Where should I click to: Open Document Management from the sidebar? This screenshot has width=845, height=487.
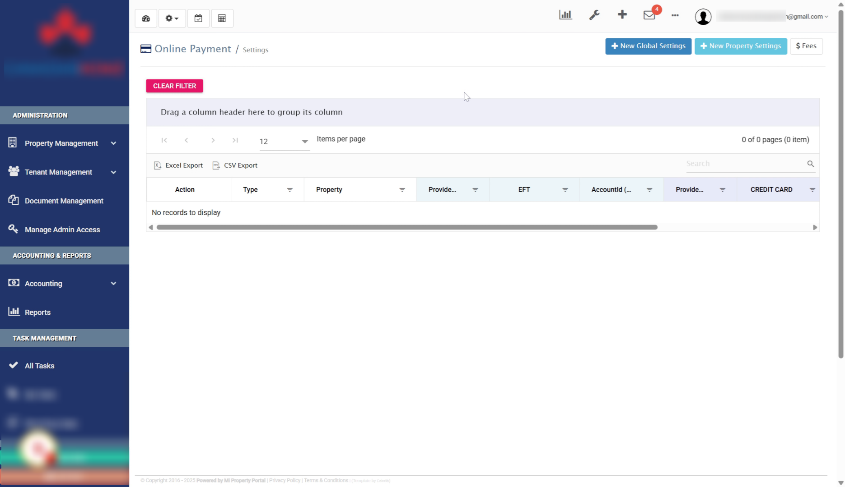point(64,201)
